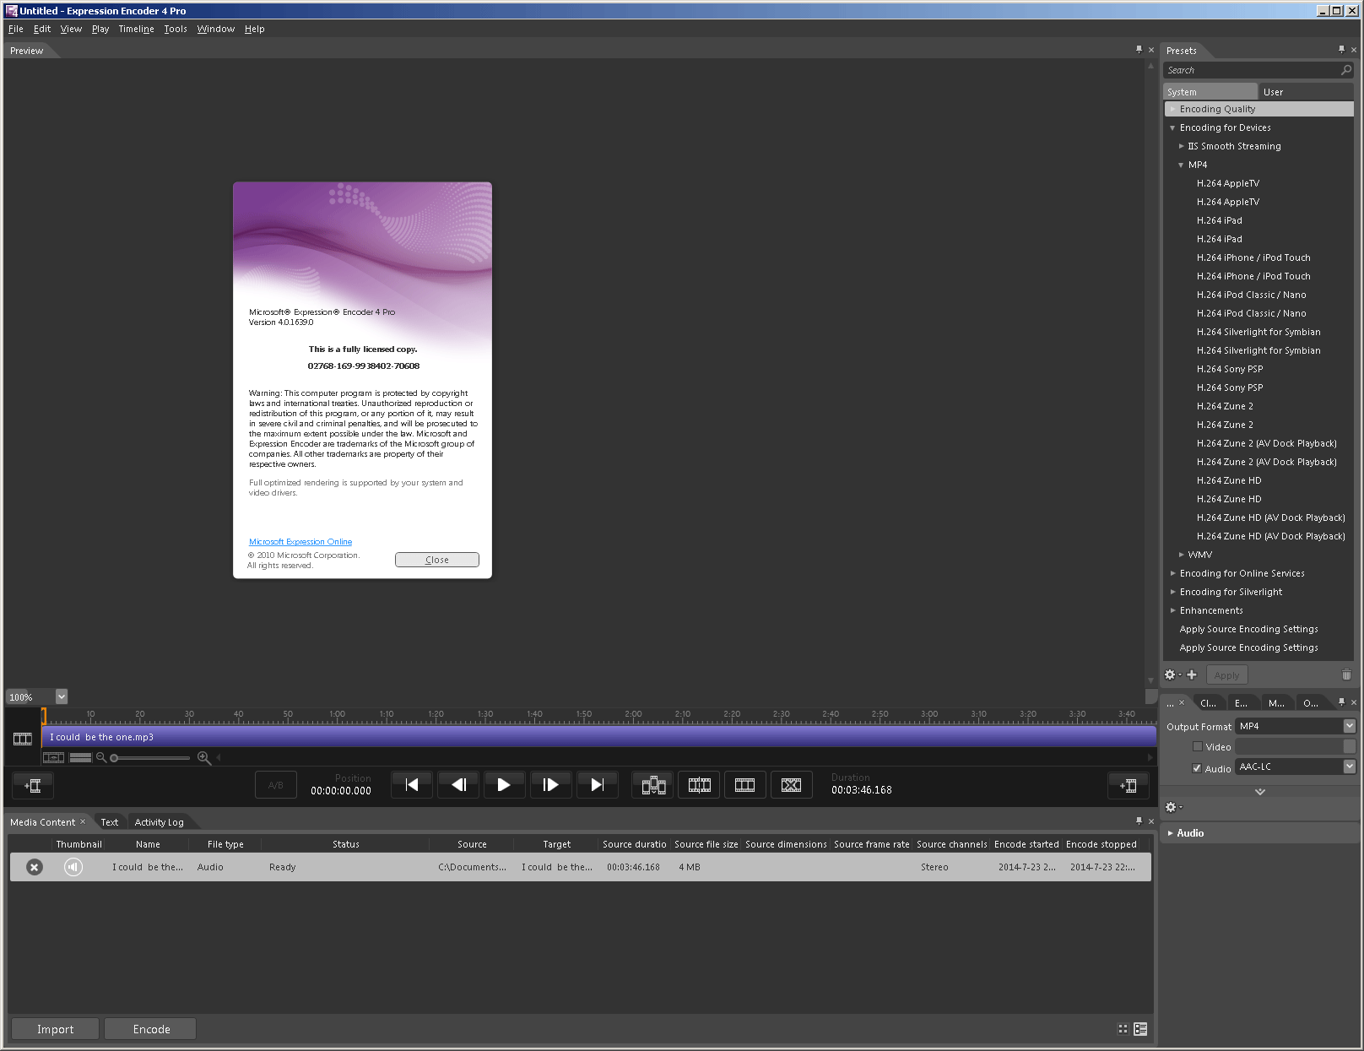The height and width of the screenshot is (1051, 1364).
Task: Expand IIS Smooth Streaming presets
Action: 1182,146
